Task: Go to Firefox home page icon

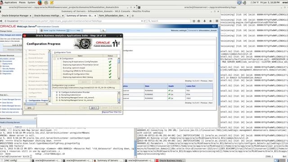Action: 211,21
